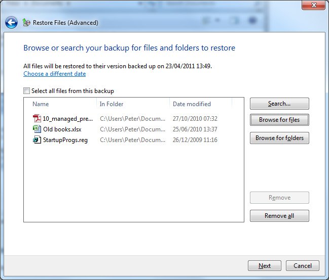Click Remove all button
The width and height of the screenshot is (329, 280).
point(279,215)
